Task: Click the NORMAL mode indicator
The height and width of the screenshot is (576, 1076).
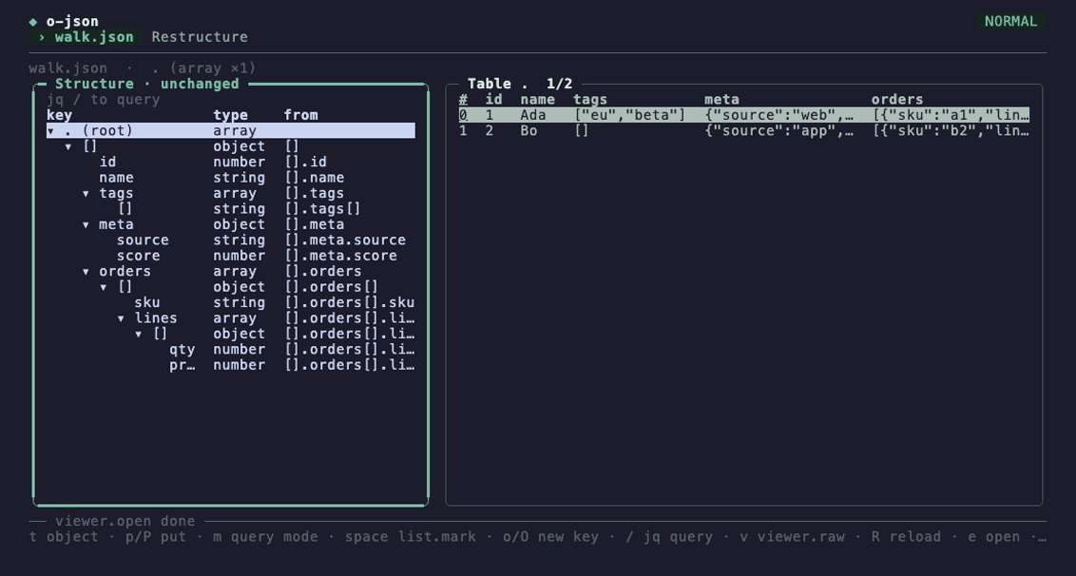Action: 1010,21
